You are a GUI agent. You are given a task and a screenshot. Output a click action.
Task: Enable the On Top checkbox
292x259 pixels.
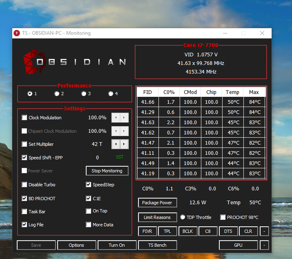tap(89, 211)
